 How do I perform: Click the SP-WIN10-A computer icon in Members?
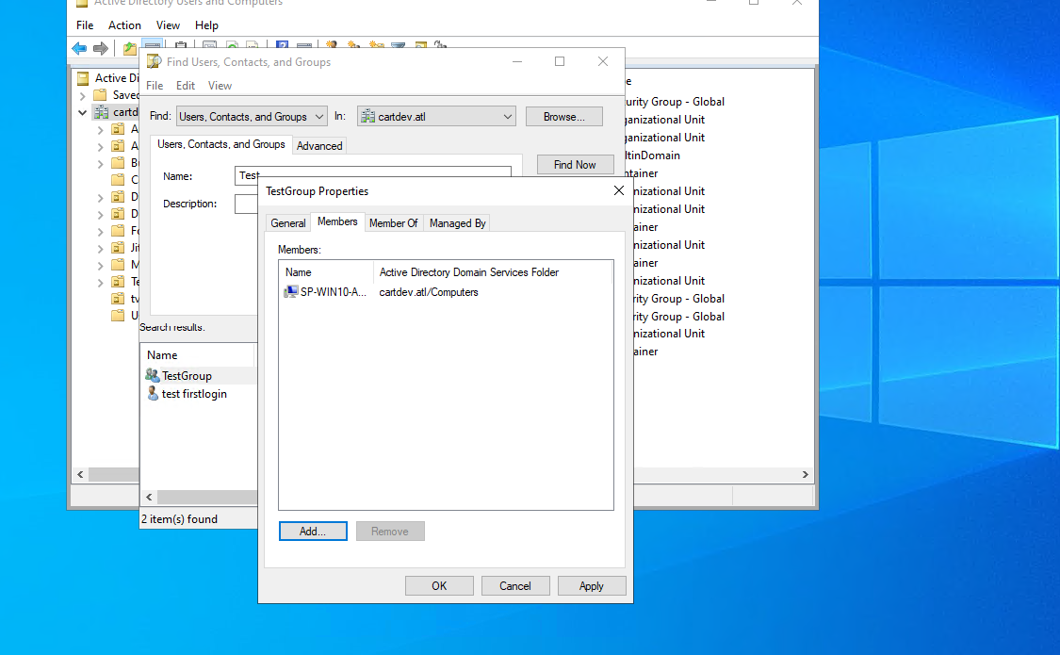[x=291, y=292]
